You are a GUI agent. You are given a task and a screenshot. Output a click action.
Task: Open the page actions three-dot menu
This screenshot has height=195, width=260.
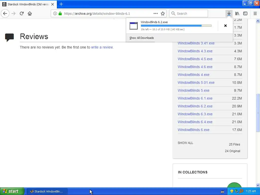(156, 13)
